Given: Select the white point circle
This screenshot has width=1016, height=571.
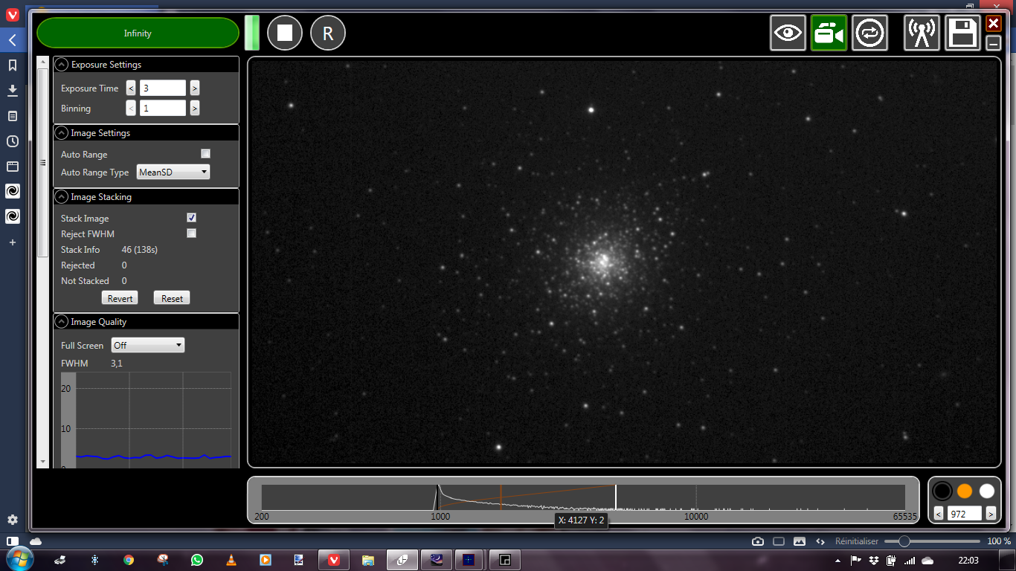Looking at the screenshot, I should [987, 491].
